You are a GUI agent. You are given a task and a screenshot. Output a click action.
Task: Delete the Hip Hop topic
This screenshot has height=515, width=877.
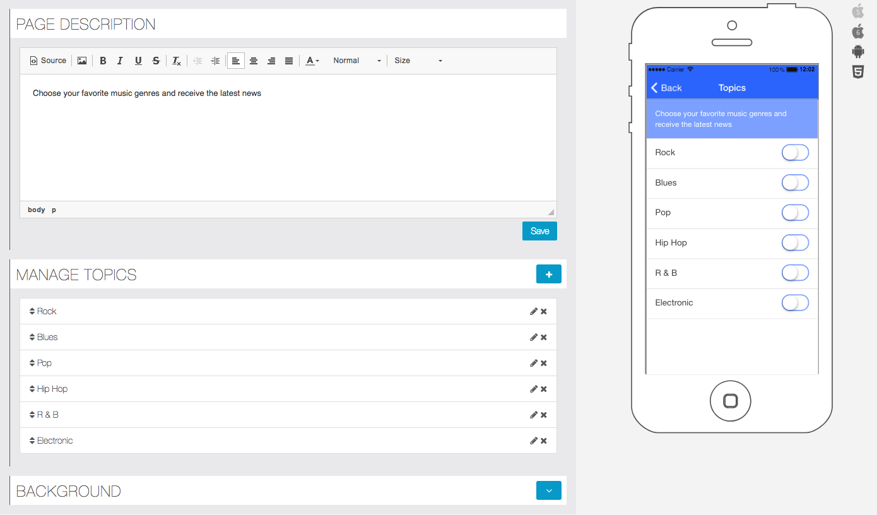pyautogui.click(x=544, y=389)
